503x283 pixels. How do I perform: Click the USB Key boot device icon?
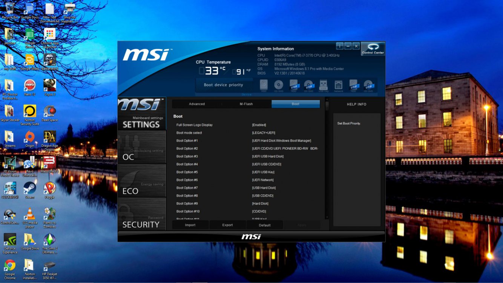pos(323,86)
